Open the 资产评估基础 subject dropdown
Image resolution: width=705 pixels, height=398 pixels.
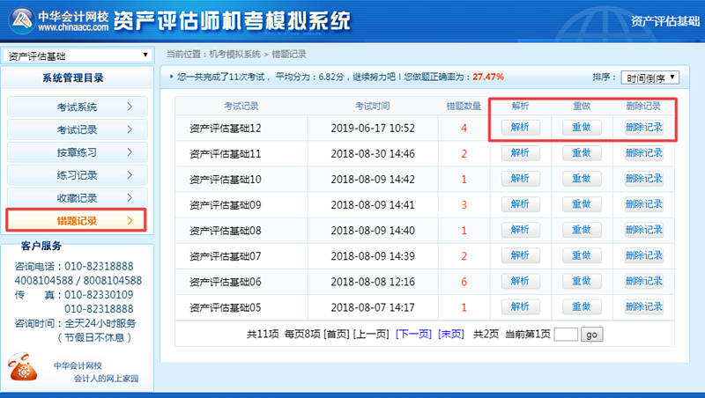[x=78, y=55]
